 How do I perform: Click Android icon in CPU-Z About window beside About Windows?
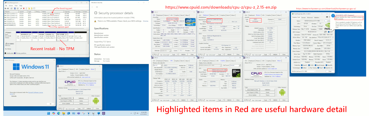point(96,100)
